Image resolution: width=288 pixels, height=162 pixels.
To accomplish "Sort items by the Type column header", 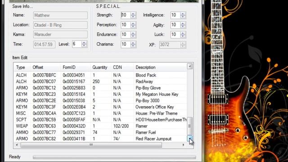I will (22, 67).
